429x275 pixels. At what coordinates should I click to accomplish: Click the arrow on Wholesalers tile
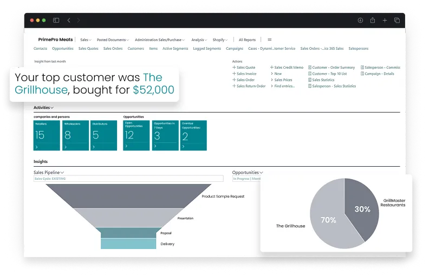coord(66,147)
